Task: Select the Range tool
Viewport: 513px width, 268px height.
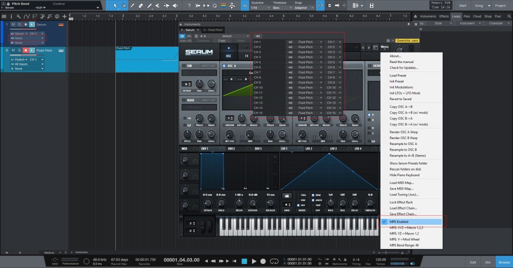Action: pyautogui.click(x=124, y=5)
